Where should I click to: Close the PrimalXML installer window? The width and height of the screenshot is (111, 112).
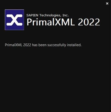pyautogui.click(x=107, y=4)
